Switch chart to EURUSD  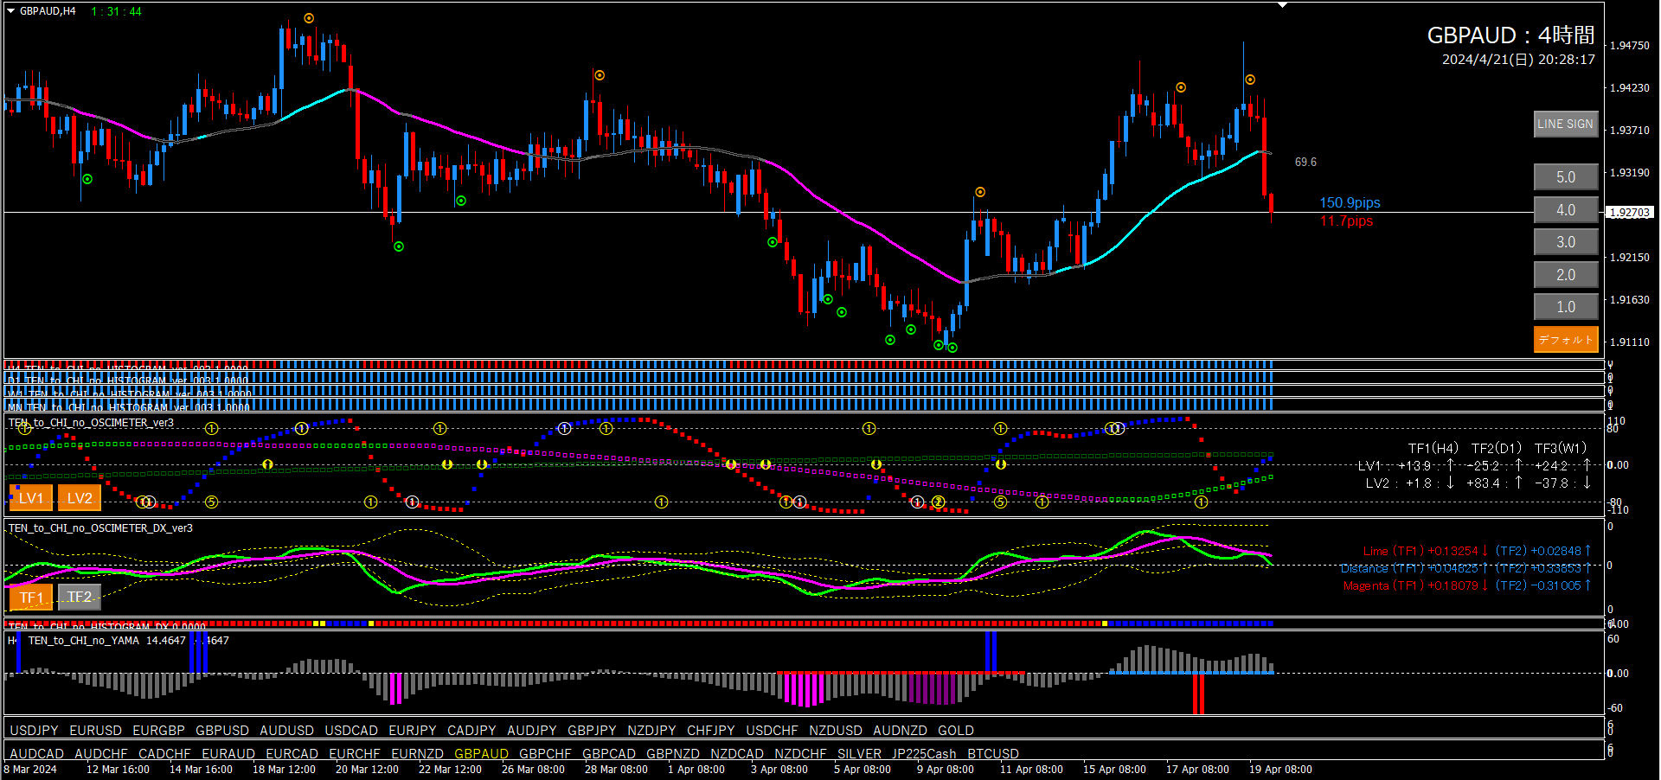pyautogui.click(x=96, y=731)
